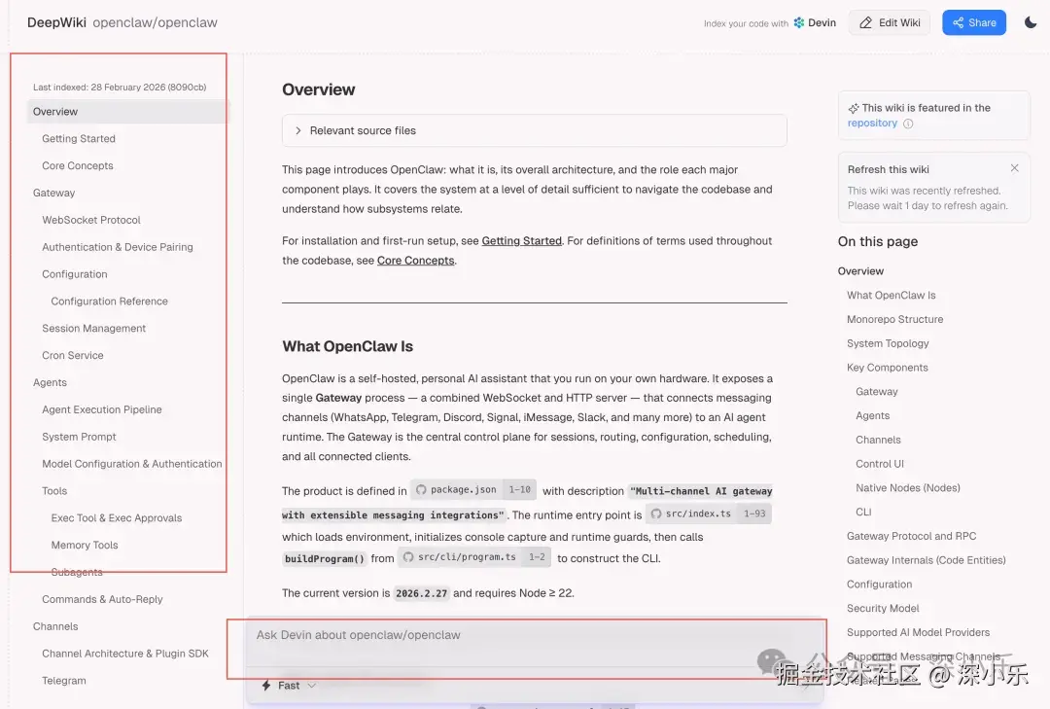Open Getting Started in sidebar
This screenshot has width=1050, height=709.
pos(79,139)
